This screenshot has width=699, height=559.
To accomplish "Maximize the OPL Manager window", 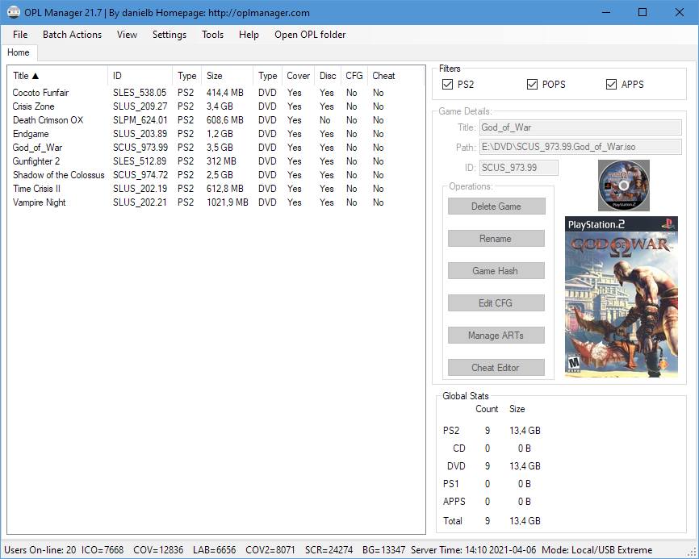I will click(642, 12).
